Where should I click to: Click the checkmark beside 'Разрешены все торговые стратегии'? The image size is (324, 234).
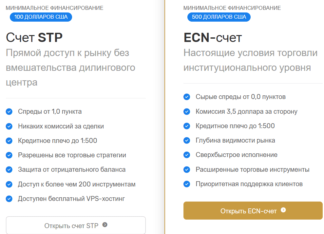(9, 155)
